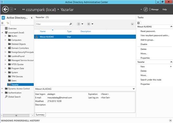
Task: Expand Windows PowerShell History panel
Action: click(170, 120)
